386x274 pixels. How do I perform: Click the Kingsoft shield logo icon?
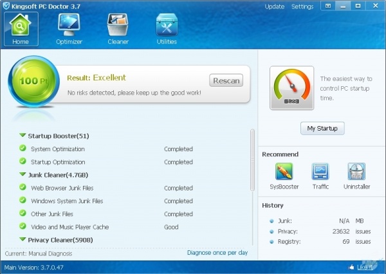[6, 6]
